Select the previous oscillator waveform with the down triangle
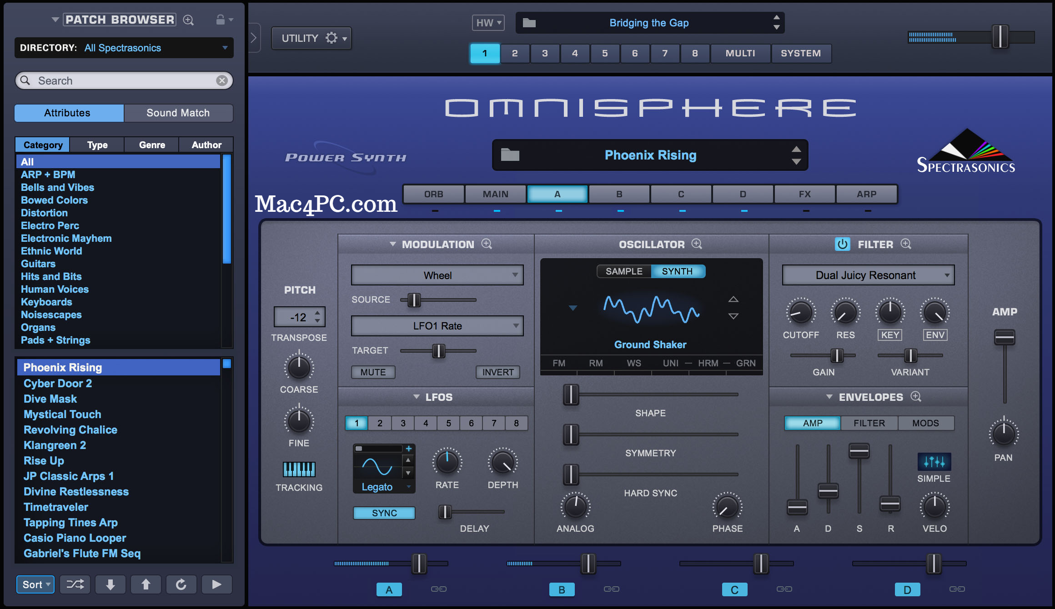This screenshot has height=609, width=1055. 733,316
